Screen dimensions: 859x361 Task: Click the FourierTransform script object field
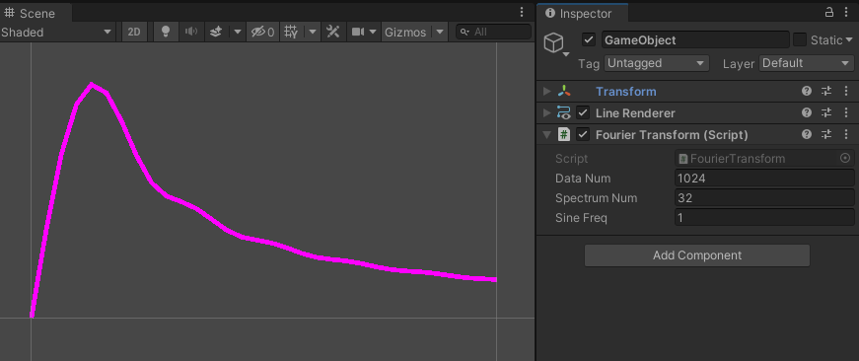(x=764, y=159)
